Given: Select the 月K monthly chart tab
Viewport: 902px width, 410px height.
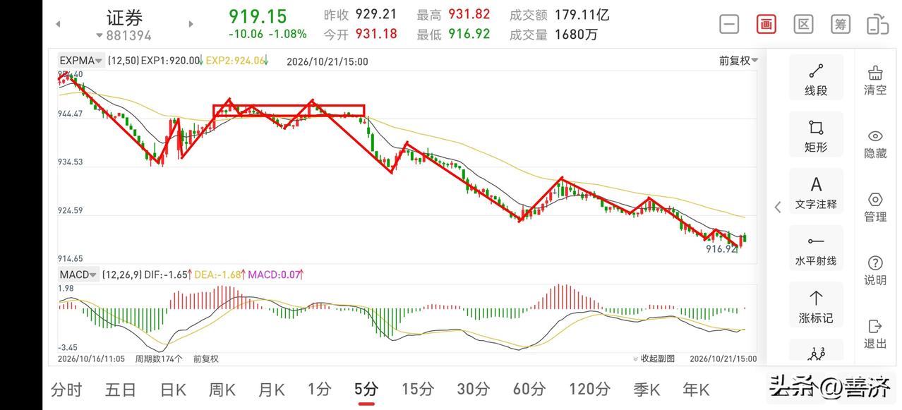Looking at the screenshot, I should (x=272, y=389).
